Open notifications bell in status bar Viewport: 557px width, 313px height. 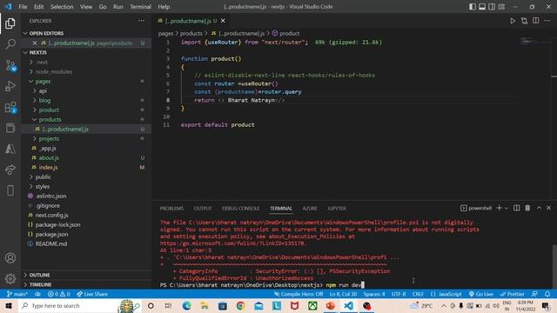pyautogui.click(x=547, y=294)
